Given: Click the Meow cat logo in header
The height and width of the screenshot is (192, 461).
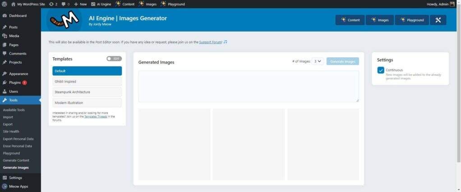Looking at the screenshot, I should coord(64,20).
